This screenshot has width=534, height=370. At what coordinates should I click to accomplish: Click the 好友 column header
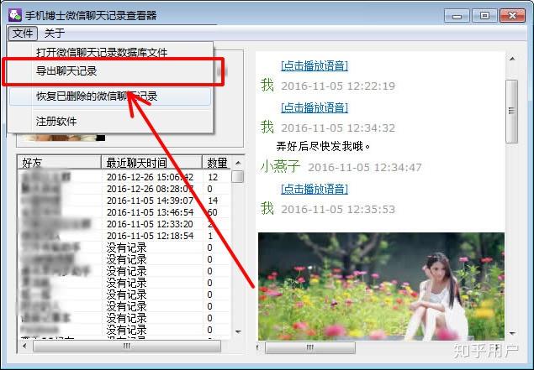pos(59,163)
